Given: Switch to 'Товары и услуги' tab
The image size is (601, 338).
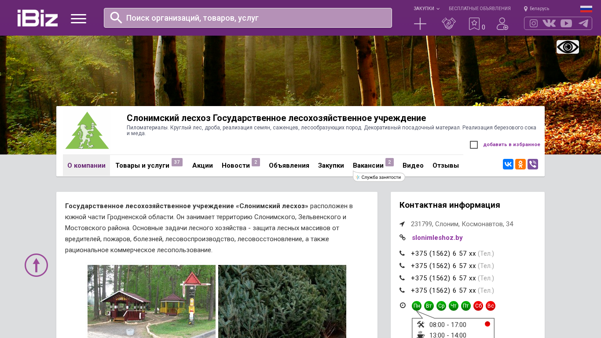Looking at the screenshot, I should click(x=142, y=165).
